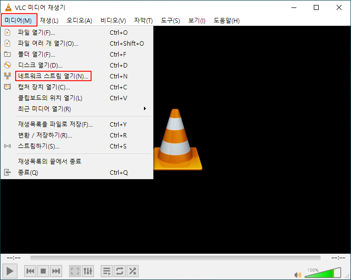Select 디스크 열기(D)... menu entry
The width and height of the screenshot is (351, 280).
coord(77,66)
